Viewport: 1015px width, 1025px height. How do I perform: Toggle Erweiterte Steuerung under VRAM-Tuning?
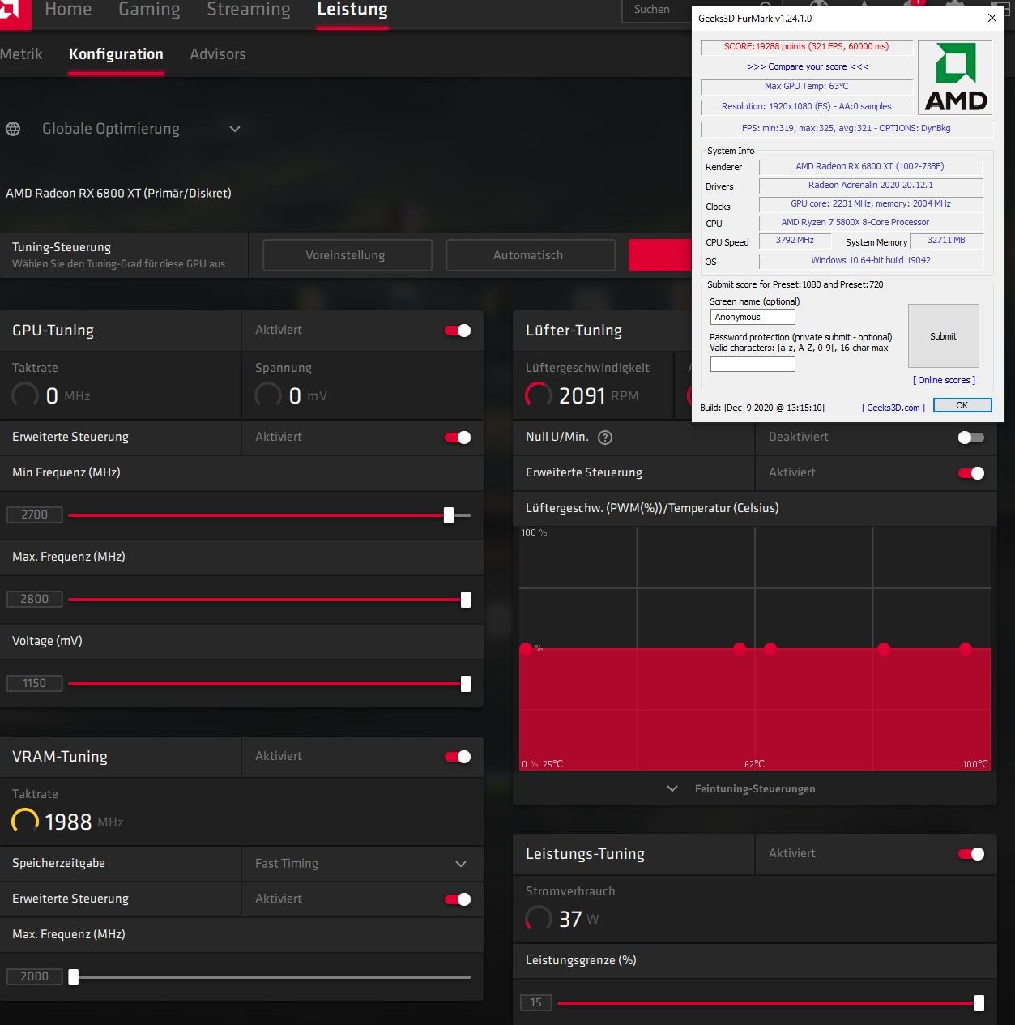click(x=458, y=899)
